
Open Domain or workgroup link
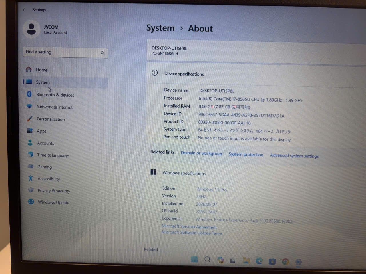click(201, 153)
